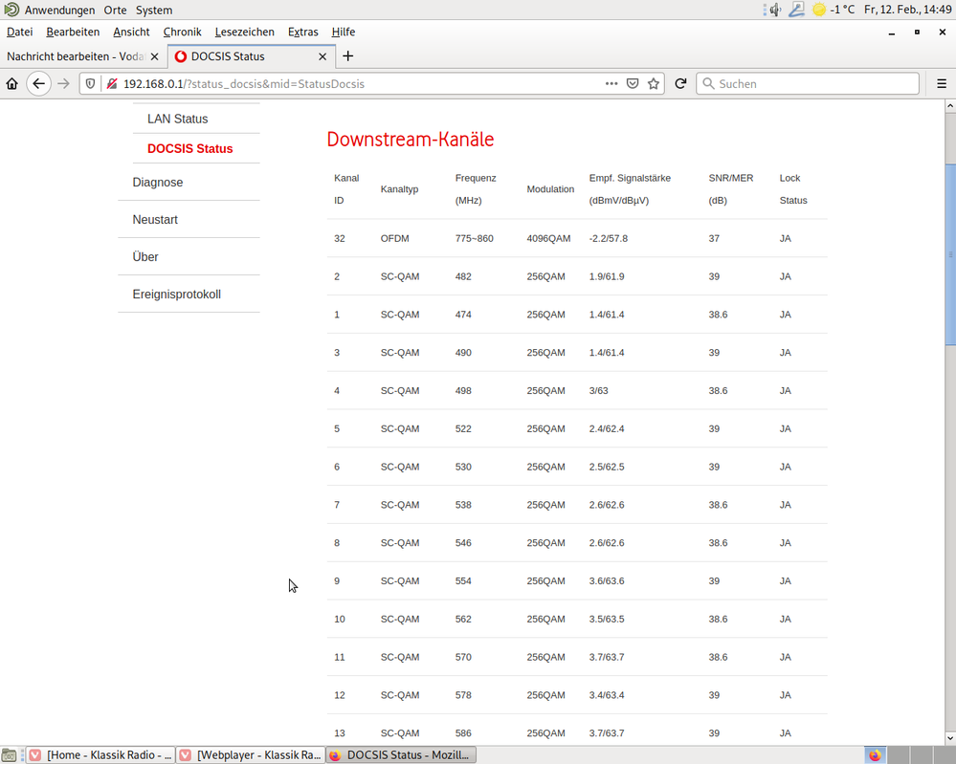Open the Firefox hamburger menu
Image resolution: width=956 pixels, height=764 pixels.
click(941, 84)
